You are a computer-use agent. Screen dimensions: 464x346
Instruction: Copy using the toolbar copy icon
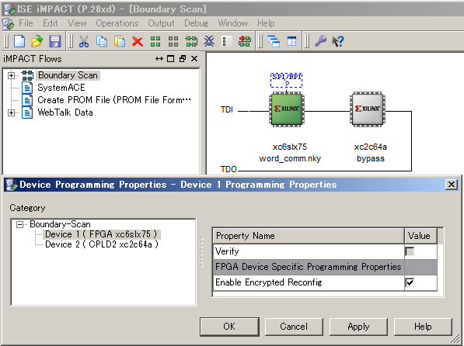102,41
